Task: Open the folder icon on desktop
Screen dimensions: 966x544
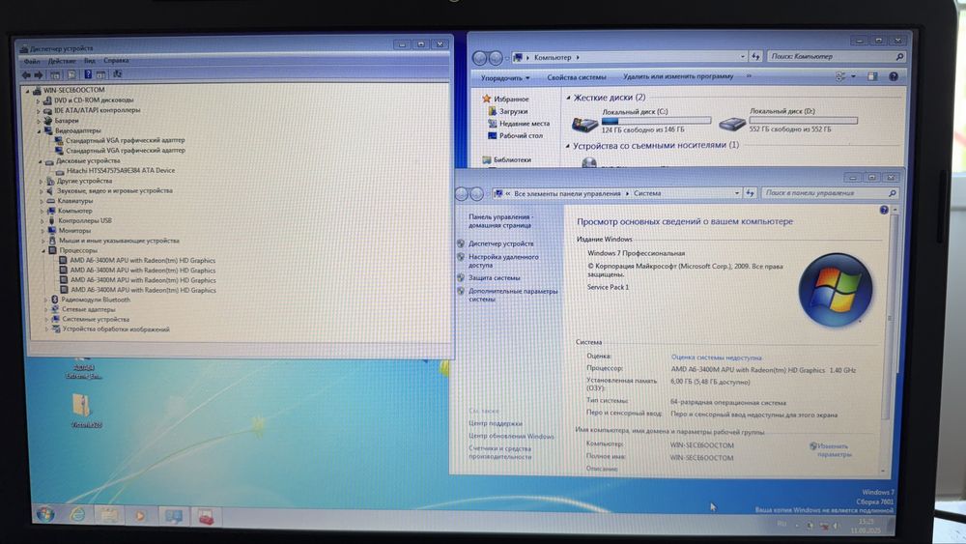Action: [81, 406]
